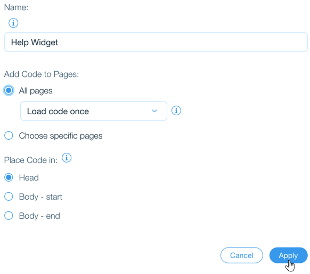This screenshot has height=274, width=310.
Task: Click inside the Help Widget name field
Action: (x=156, y=42)
